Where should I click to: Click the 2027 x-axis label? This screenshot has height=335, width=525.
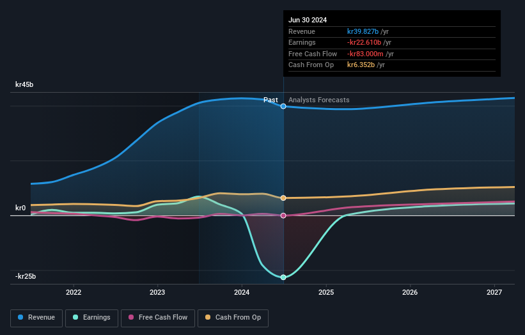pyautogui.click(x=494, y=292)
